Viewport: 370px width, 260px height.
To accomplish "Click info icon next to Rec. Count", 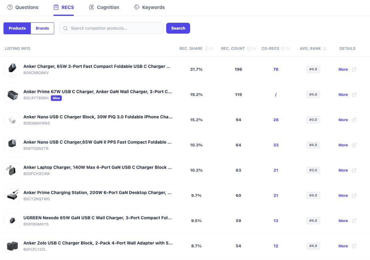I will (249, 49).
